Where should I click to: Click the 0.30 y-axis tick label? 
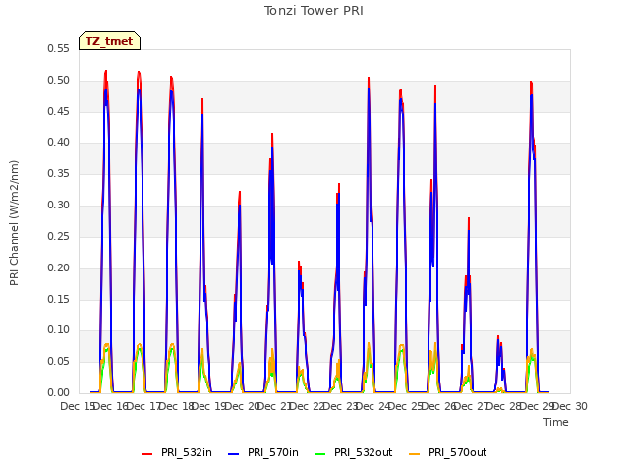(x=58, y=205)
